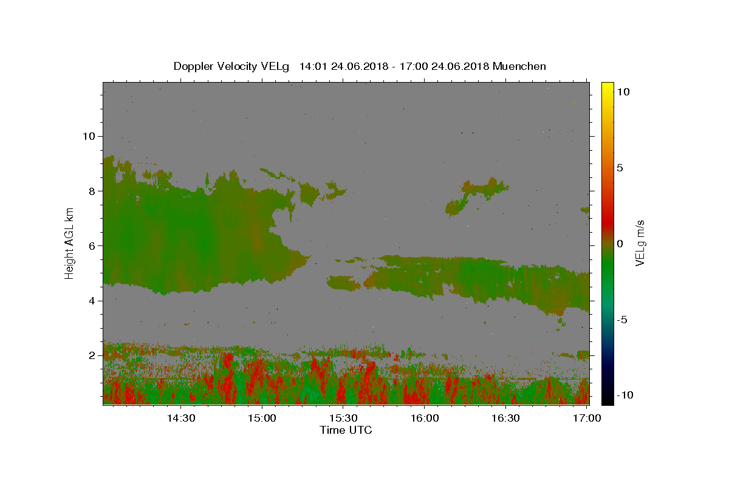Click the small isolated cloud near 8 km
The image size is (729, 486).
[476, 196]
